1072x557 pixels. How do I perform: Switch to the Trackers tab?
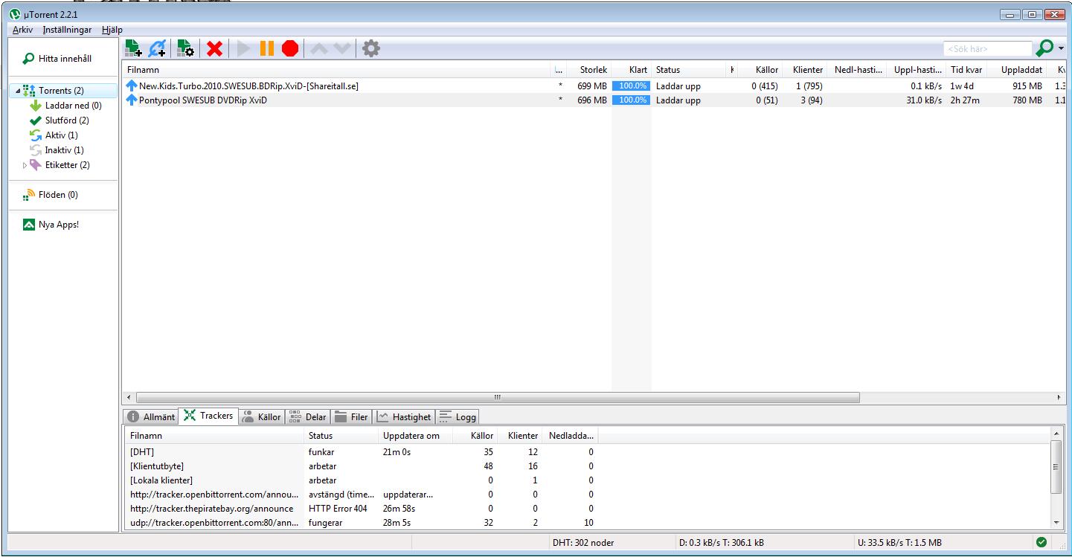pyautogui.click(x=209, y=416)
